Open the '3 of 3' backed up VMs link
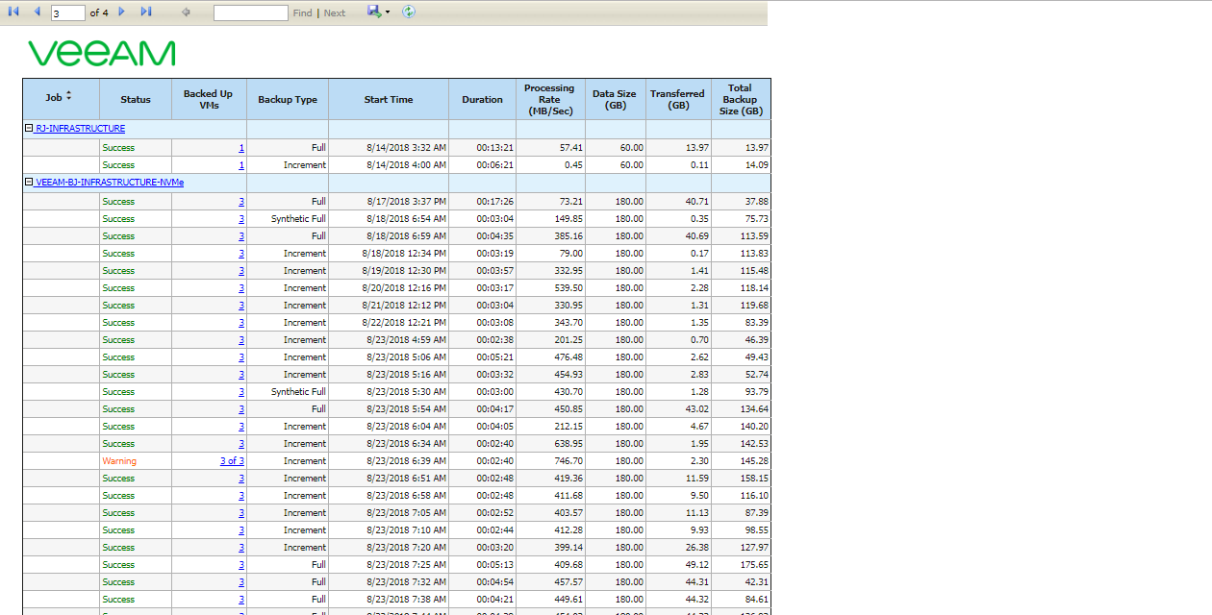Screen dimensions: 1212x615 [232, 461]
